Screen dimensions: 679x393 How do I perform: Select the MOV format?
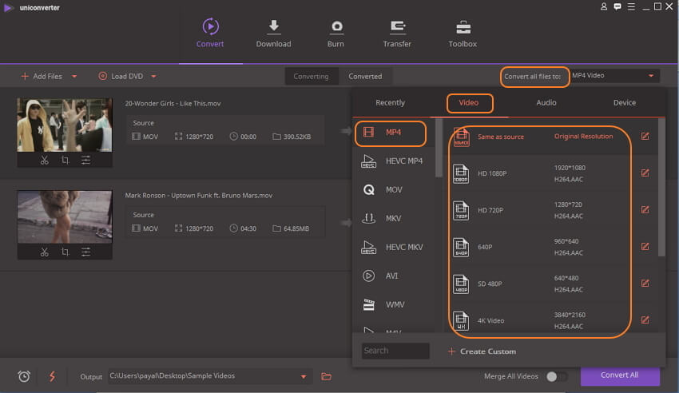coord(394,189)
